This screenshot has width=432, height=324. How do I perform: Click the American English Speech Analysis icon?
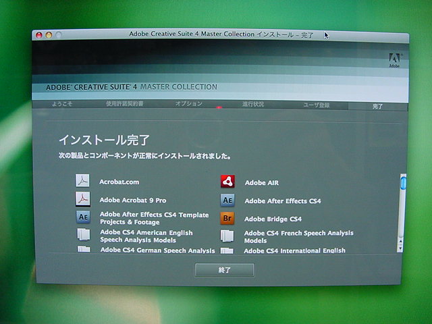pyautogui.click(x=84, y=234)
